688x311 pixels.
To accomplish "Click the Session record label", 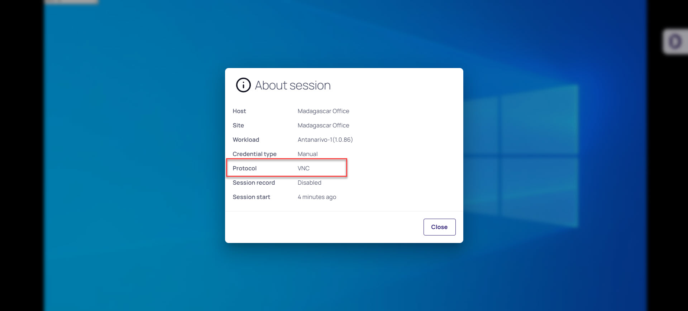I will (x=253, y=183).
